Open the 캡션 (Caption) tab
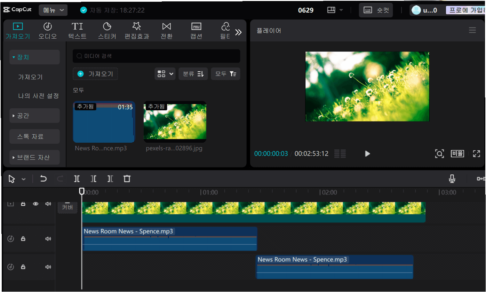 196,31
